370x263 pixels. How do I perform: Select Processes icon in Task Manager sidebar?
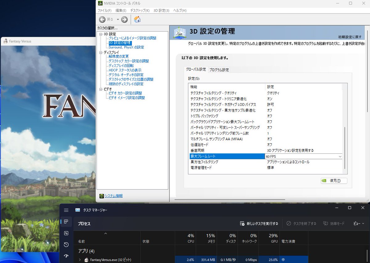[x=66, y=222]
